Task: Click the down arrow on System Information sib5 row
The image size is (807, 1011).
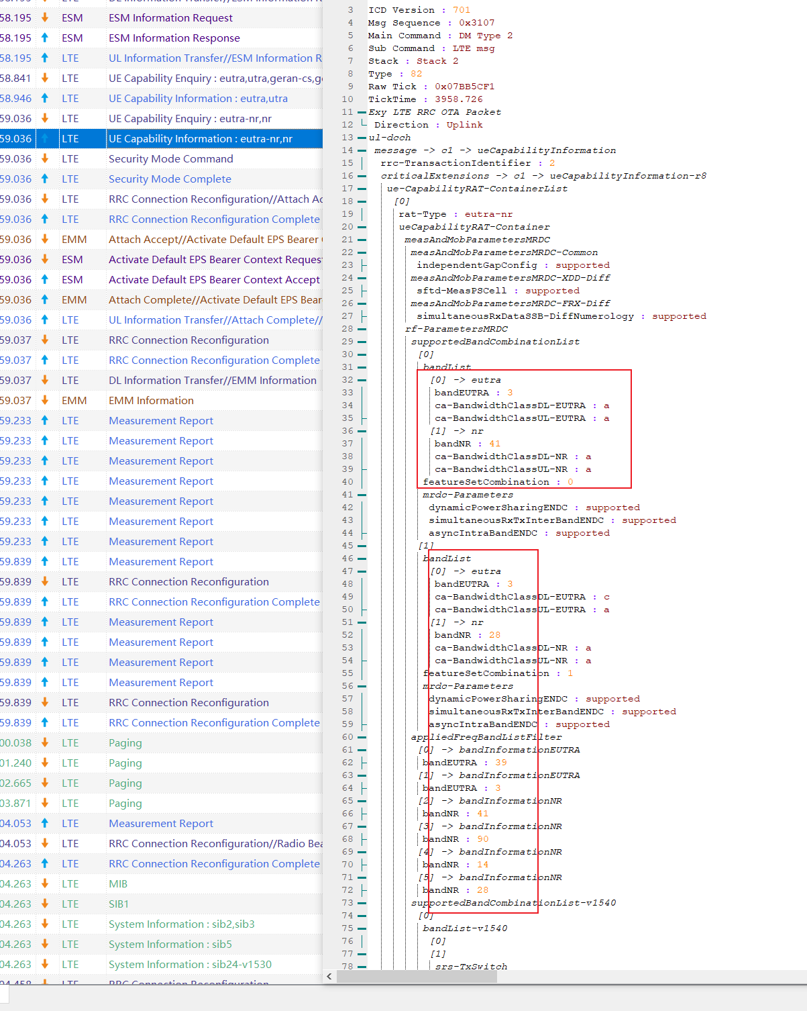Action: tap(45, 944)
